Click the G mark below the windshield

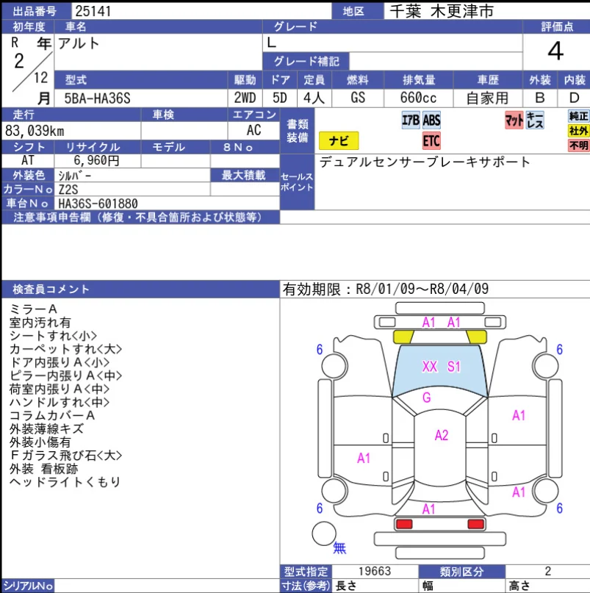427,398
